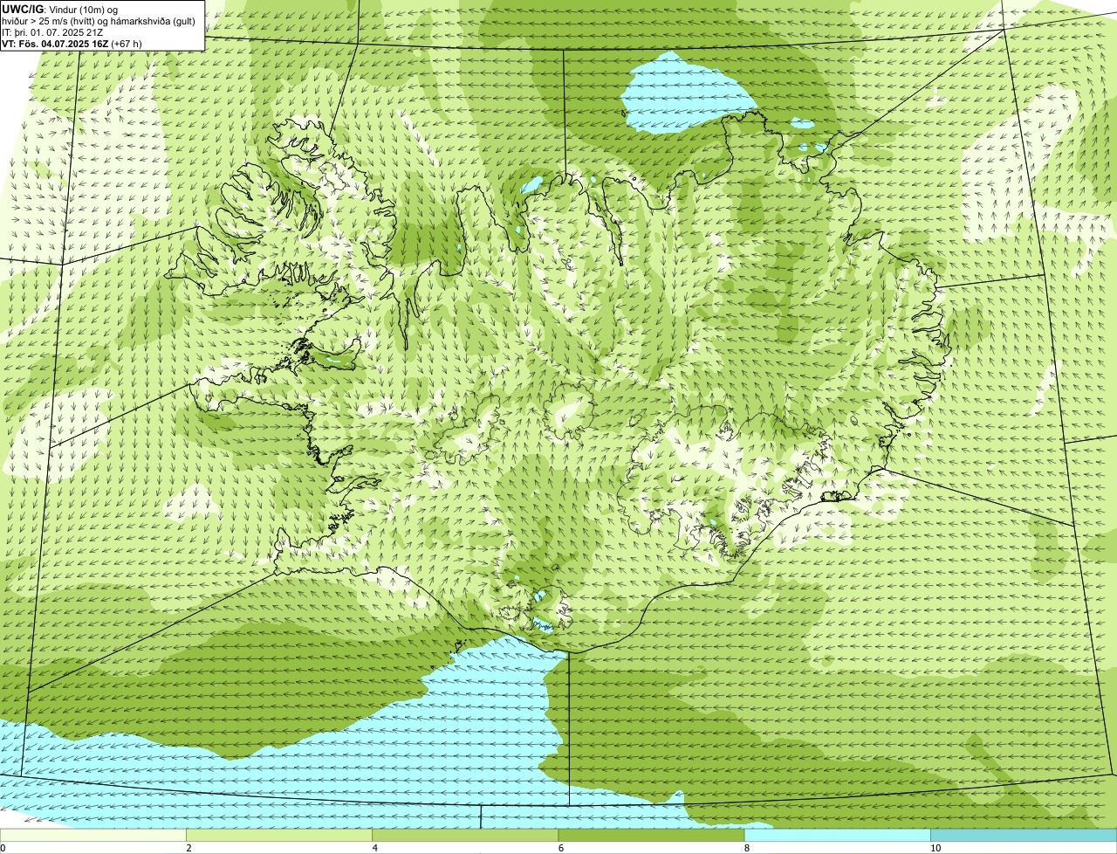Viewport: 1117px width, 854px height.
Task: Click the "VT: Fös. 04.07.2025 16Z (+67 h)" line
Action: pyautogui.click(x=72, y=43)
